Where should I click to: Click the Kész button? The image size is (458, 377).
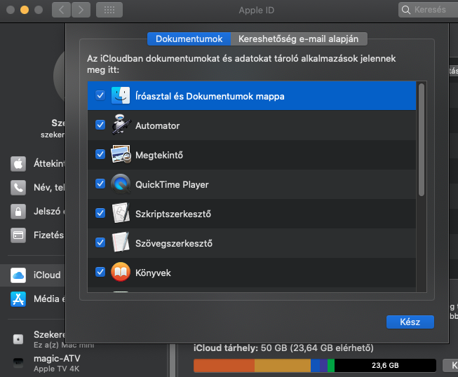pos(410,322)
